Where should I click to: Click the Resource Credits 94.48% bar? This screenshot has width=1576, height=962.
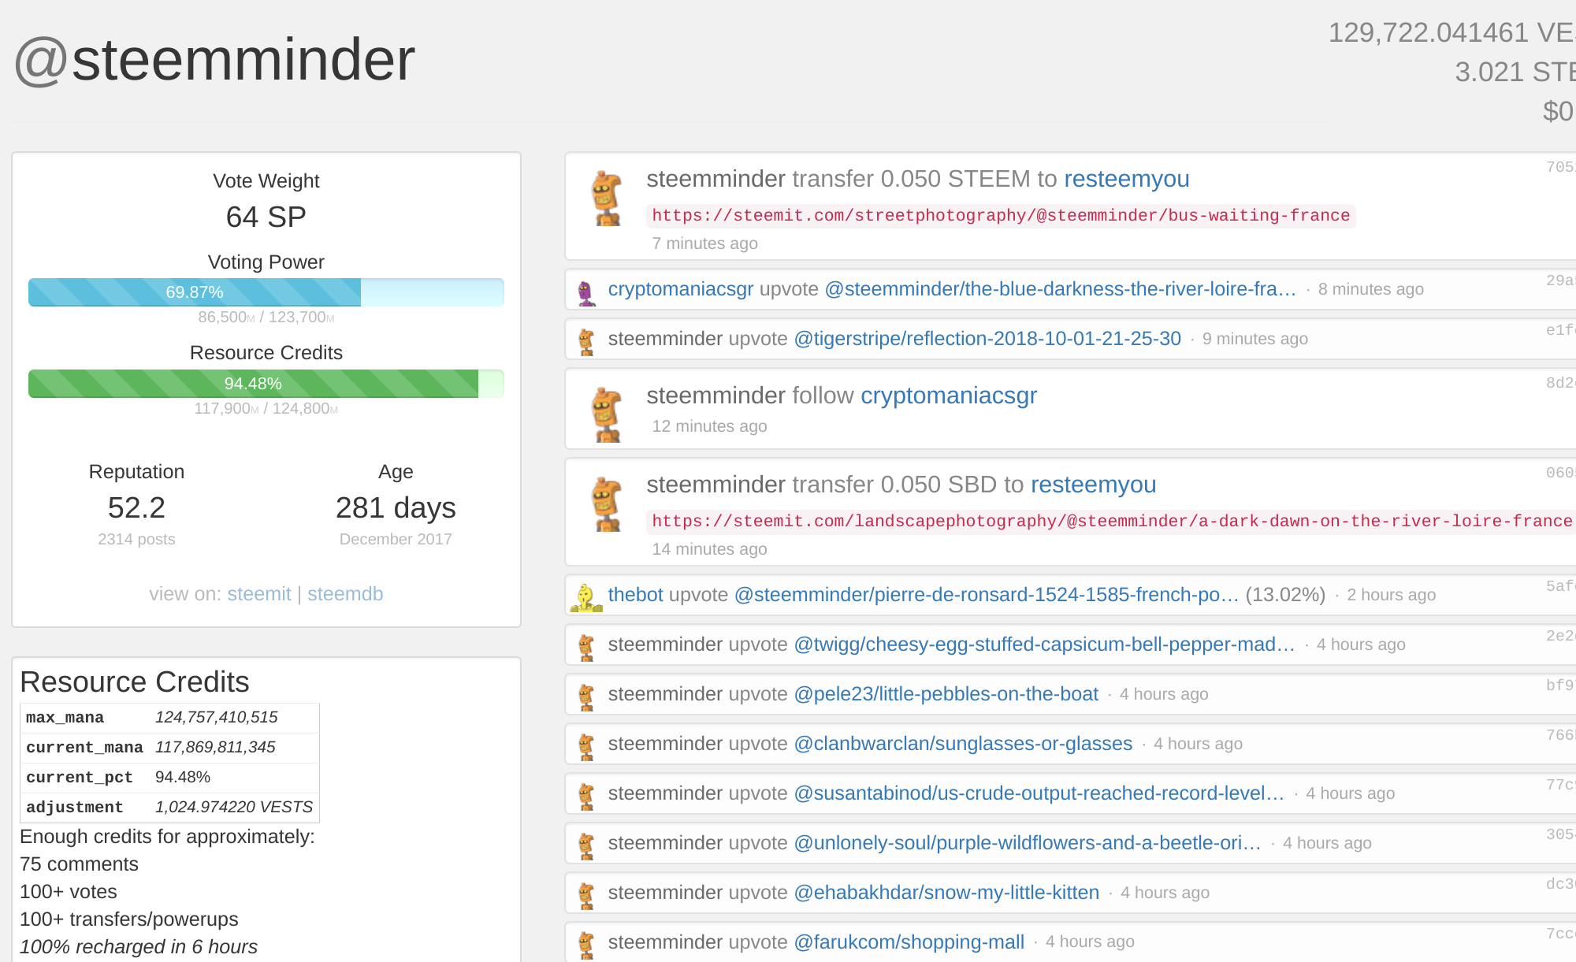266,384
